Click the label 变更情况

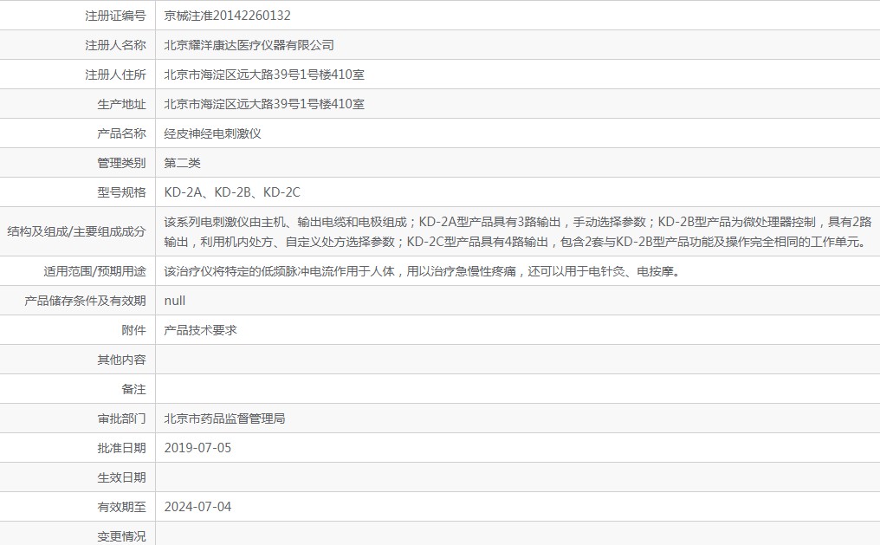(x=121, y=536)
